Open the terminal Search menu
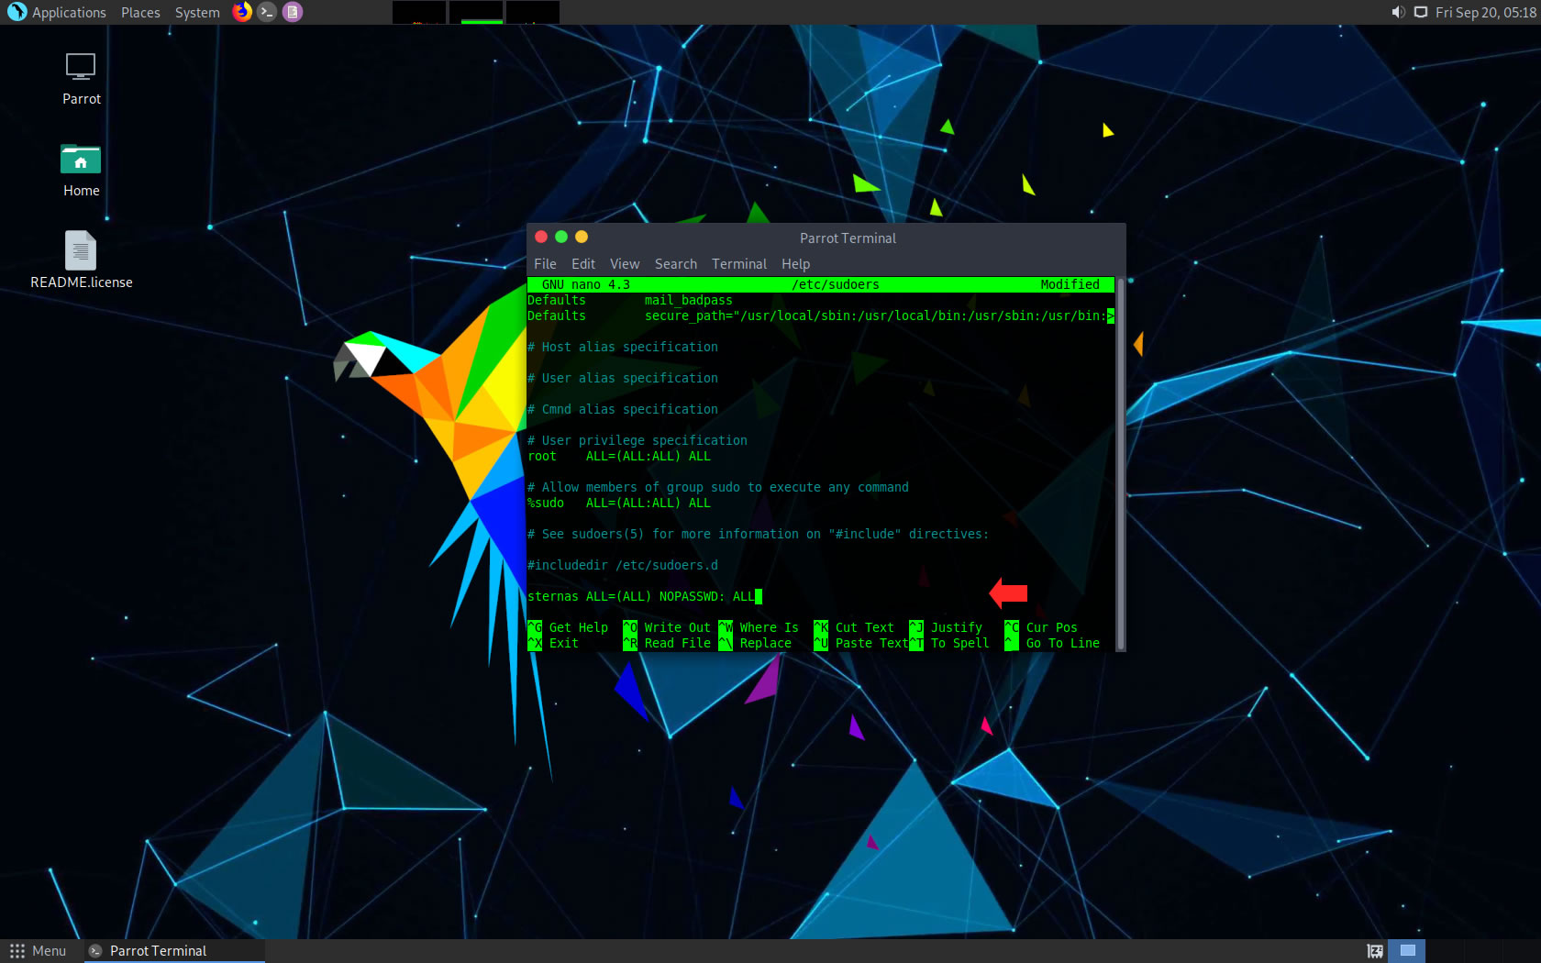The image size is (1541, 963). click(x=676, y=264)
